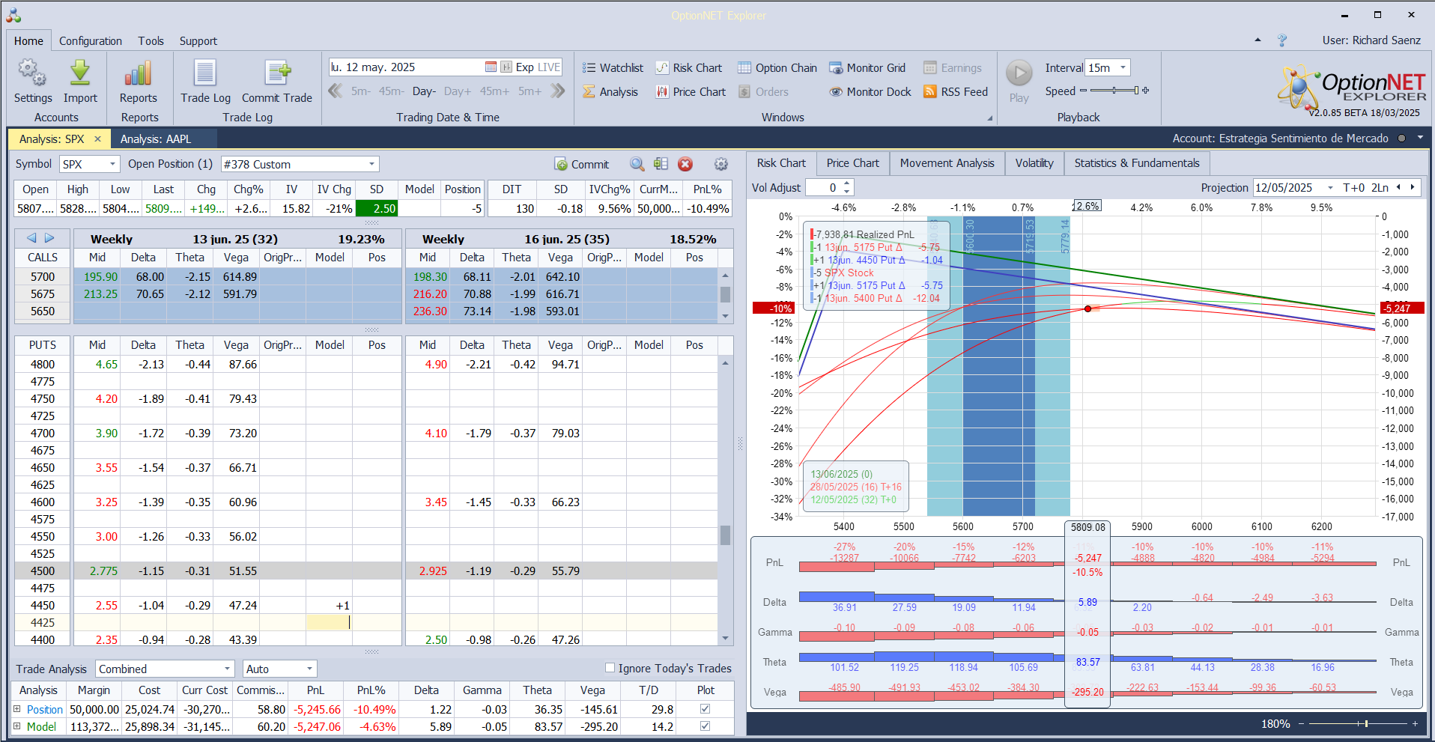Open the account dropdown arrow at top right

click(x=1420, y=138)
